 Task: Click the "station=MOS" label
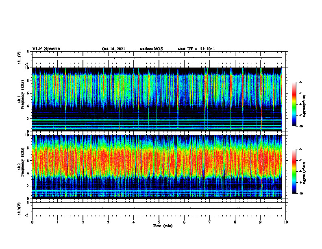click(x=151, y=49)
